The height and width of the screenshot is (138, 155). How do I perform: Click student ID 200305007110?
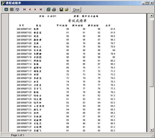[x=24, y=57]
